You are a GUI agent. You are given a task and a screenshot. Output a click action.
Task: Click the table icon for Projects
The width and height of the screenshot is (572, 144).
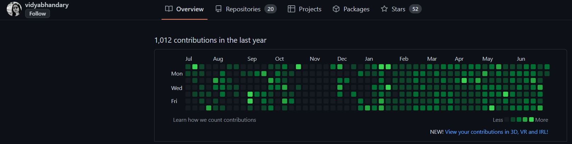pos(291,9)
